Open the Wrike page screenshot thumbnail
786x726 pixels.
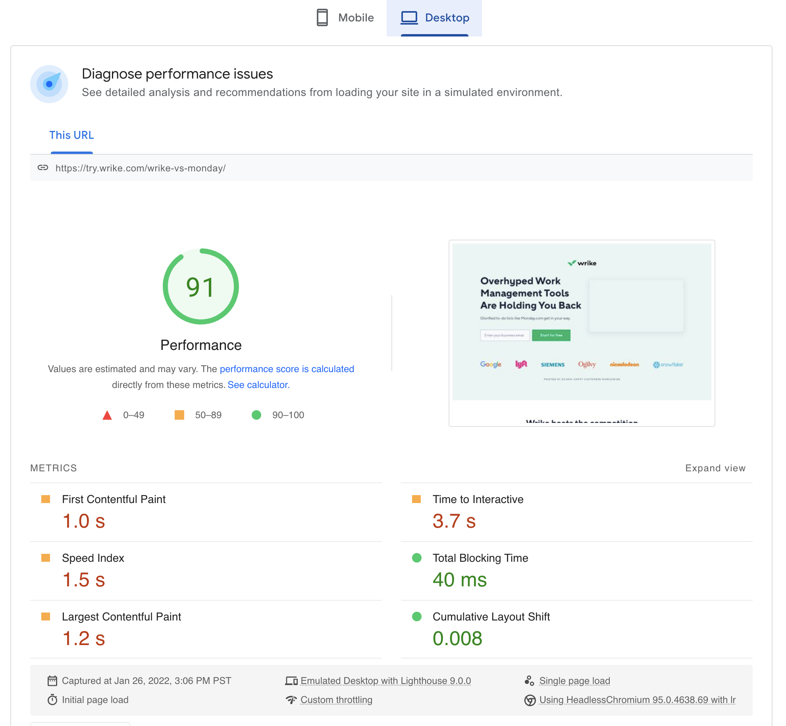(x=582, y=333)
